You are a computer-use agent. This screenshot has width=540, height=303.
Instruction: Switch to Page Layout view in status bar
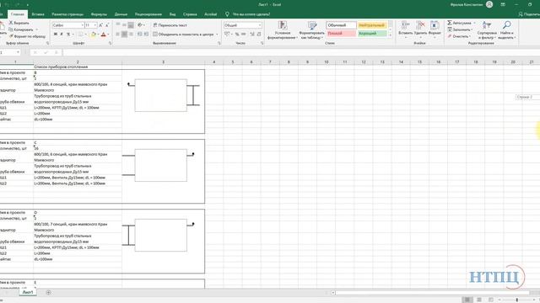[479, 300]
